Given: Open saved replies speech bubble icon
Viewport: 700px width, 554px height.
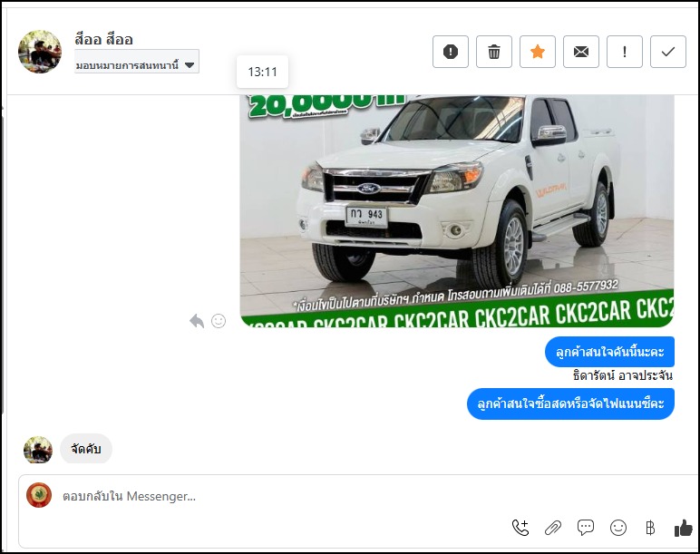Looking at the screenshot, I should tap(586, 527).
